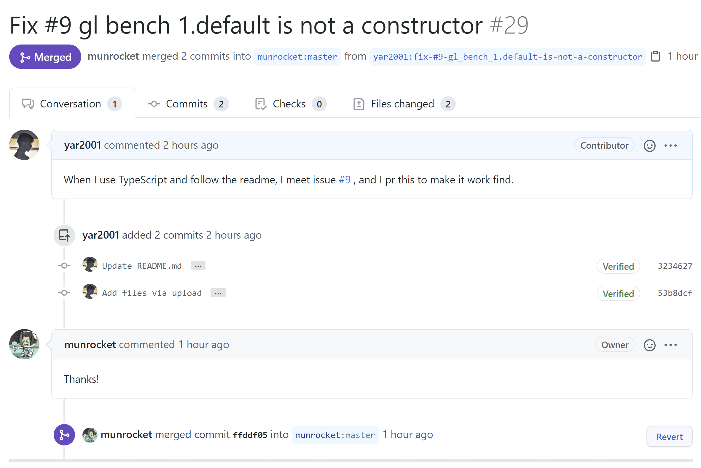Switch to the Commits tab

[x=188, y=104]
